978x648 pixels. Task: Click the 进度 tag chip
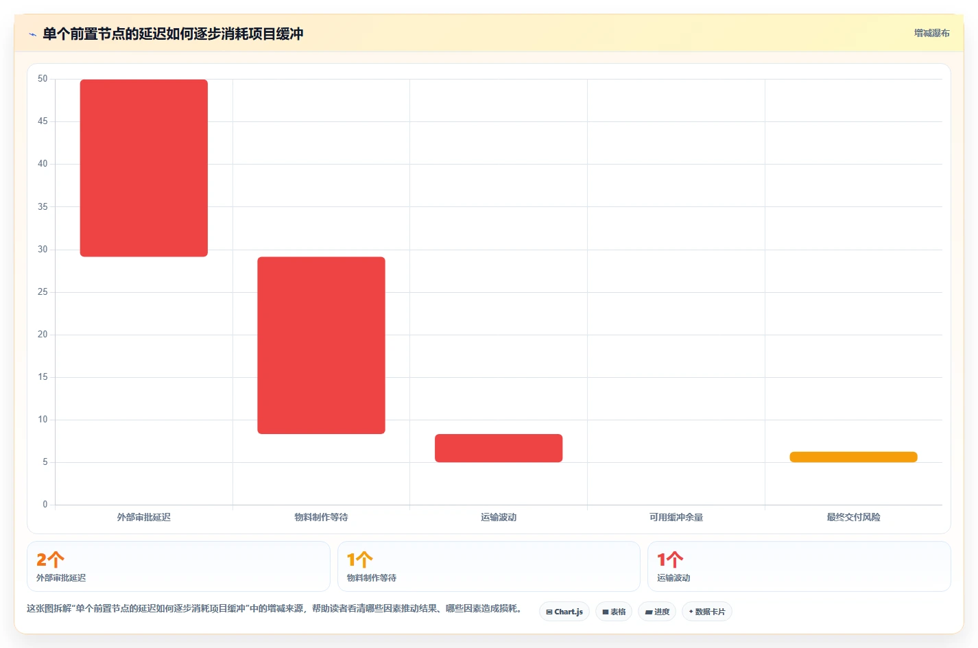[657, 612]
